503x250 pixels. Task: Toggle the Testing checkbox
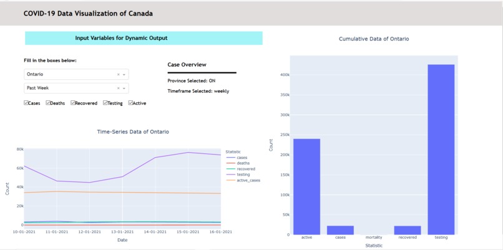point(105,103)
